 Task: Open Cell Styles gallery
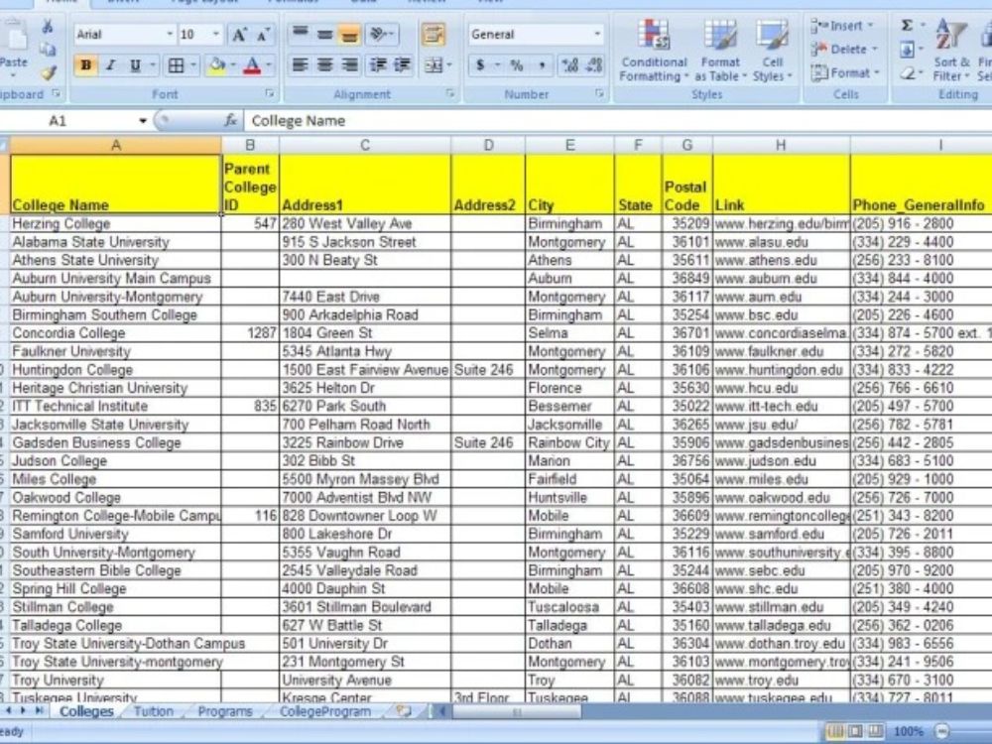coord(772,51)
